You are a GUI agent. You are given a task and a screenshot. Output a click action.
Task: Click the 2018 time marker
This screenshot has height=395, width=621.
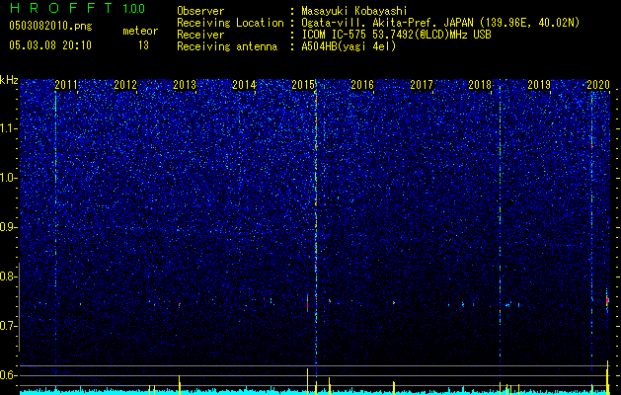pos(480,84)
